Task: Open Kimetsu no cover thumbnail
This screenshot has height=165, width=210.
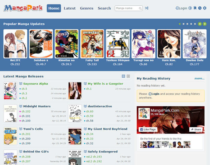Action: pos(67,44)
